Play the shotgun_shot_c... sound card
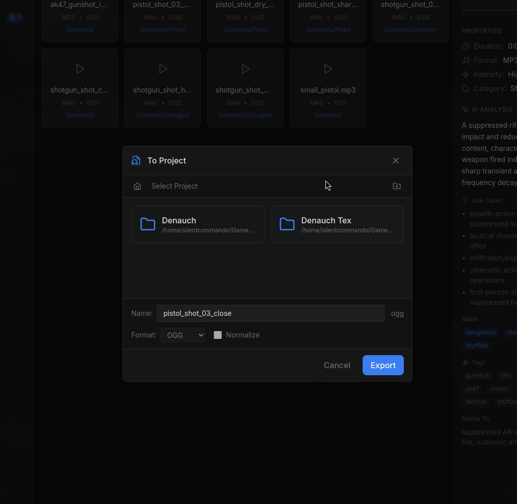 80,69
